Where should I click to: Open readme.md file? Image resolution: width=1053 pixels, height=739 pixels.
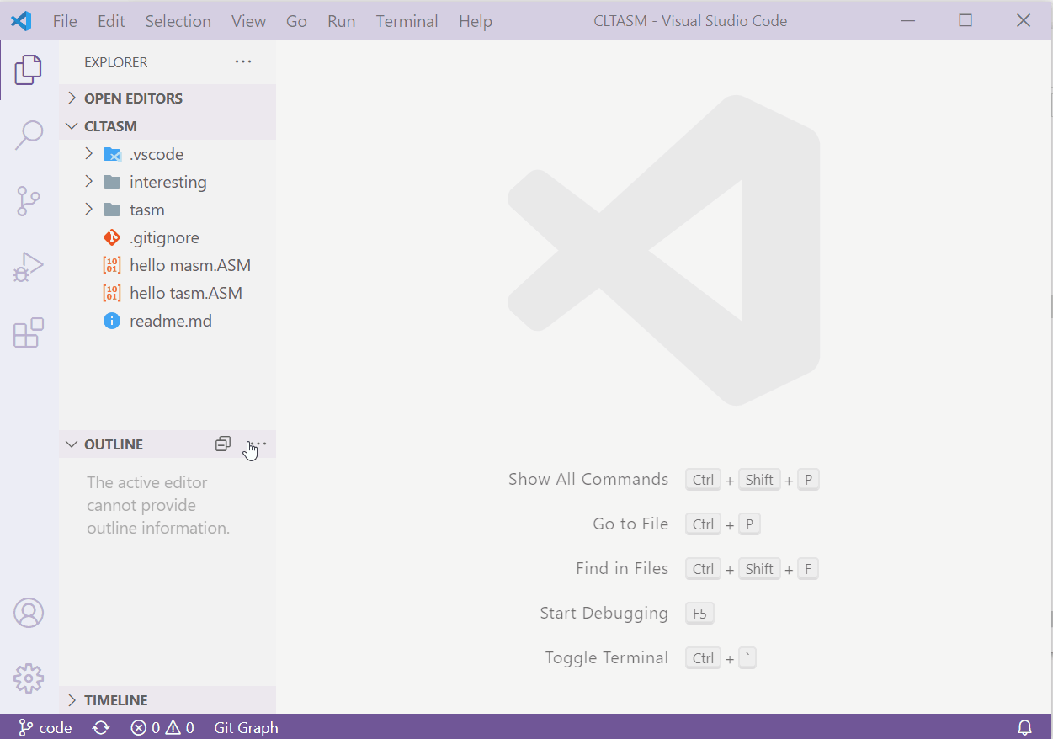tap(168, 321)
